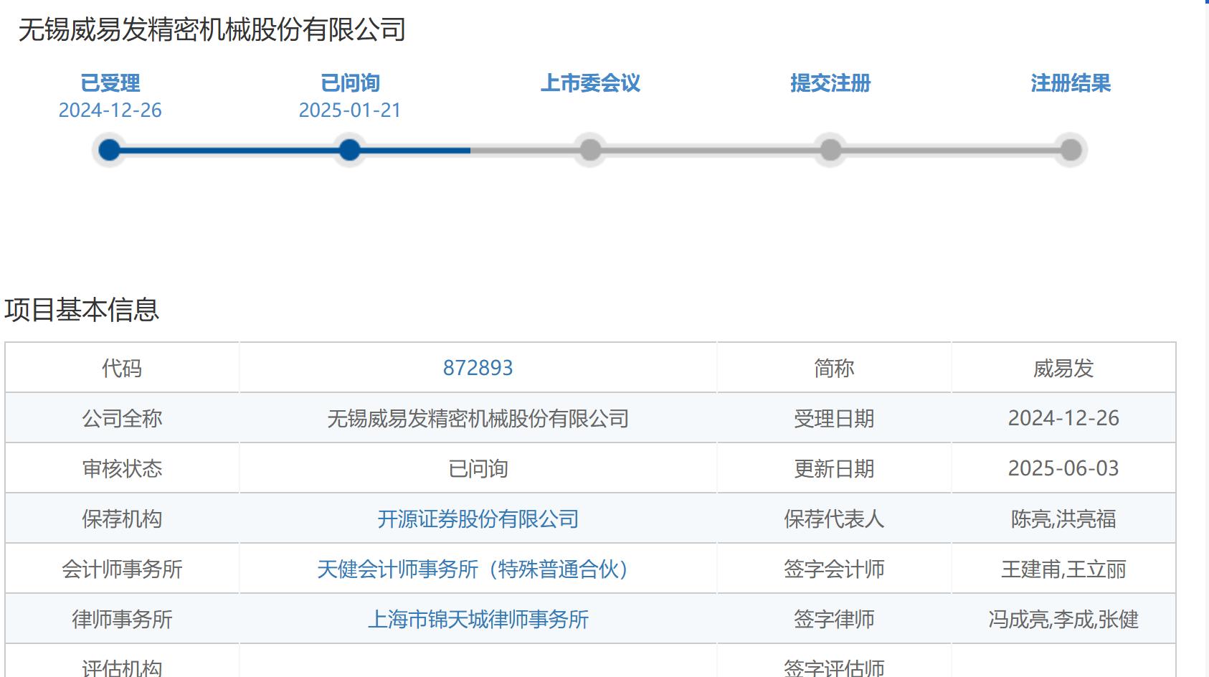
Task: Click the 会计师事务所 label cell
Action: pyautogui.click(x=122, y=569)
